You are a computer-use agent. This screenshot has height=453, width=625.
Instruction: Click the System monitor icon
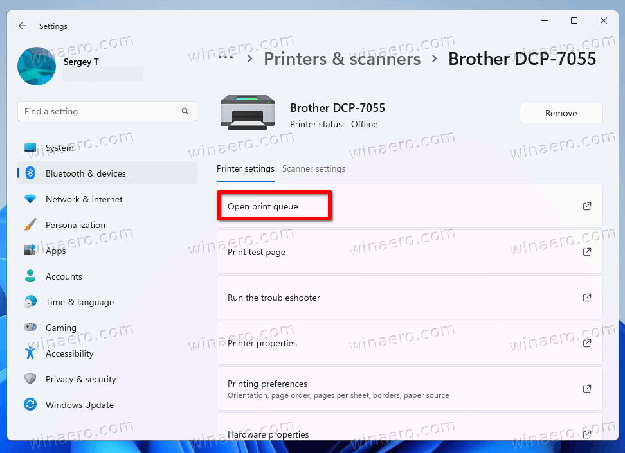coord(30,148)
